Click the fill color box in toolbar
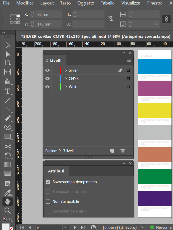Viewport: 173px width, 230px height. coord(6,227)
